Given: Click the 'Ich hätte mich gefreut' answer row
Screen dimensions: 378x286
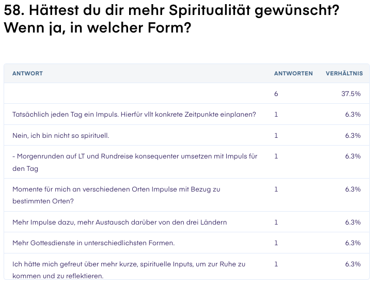Looking at the screenshot, I should 186,266.
